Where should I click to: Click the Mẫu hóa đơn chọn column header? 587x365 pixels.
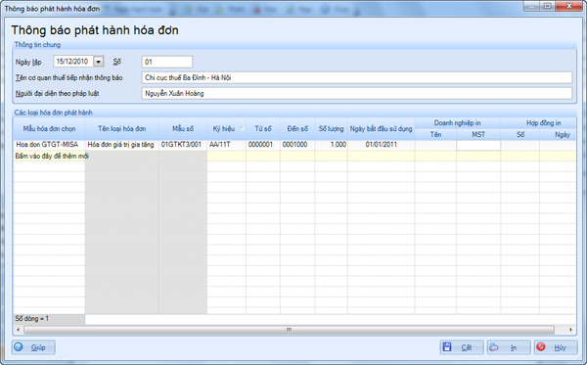(x=49, y=129)
